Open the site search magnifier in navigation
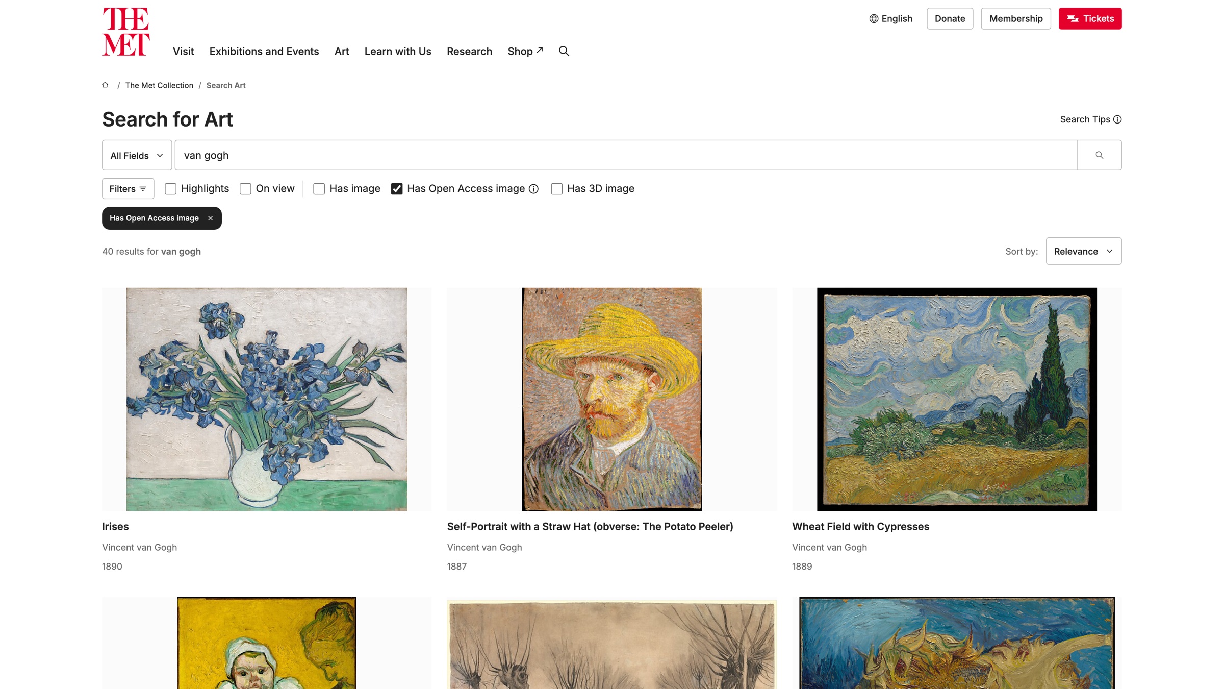Screen dimensions: 1224x689 (x=564, y=51)
